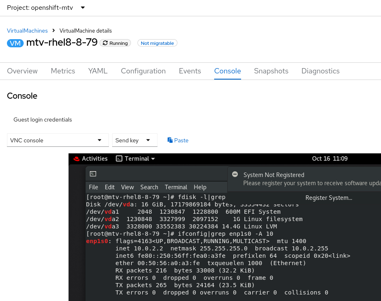The image size is (381, 301).
Task: Click the Console section heading
Action: coord(22,96)
